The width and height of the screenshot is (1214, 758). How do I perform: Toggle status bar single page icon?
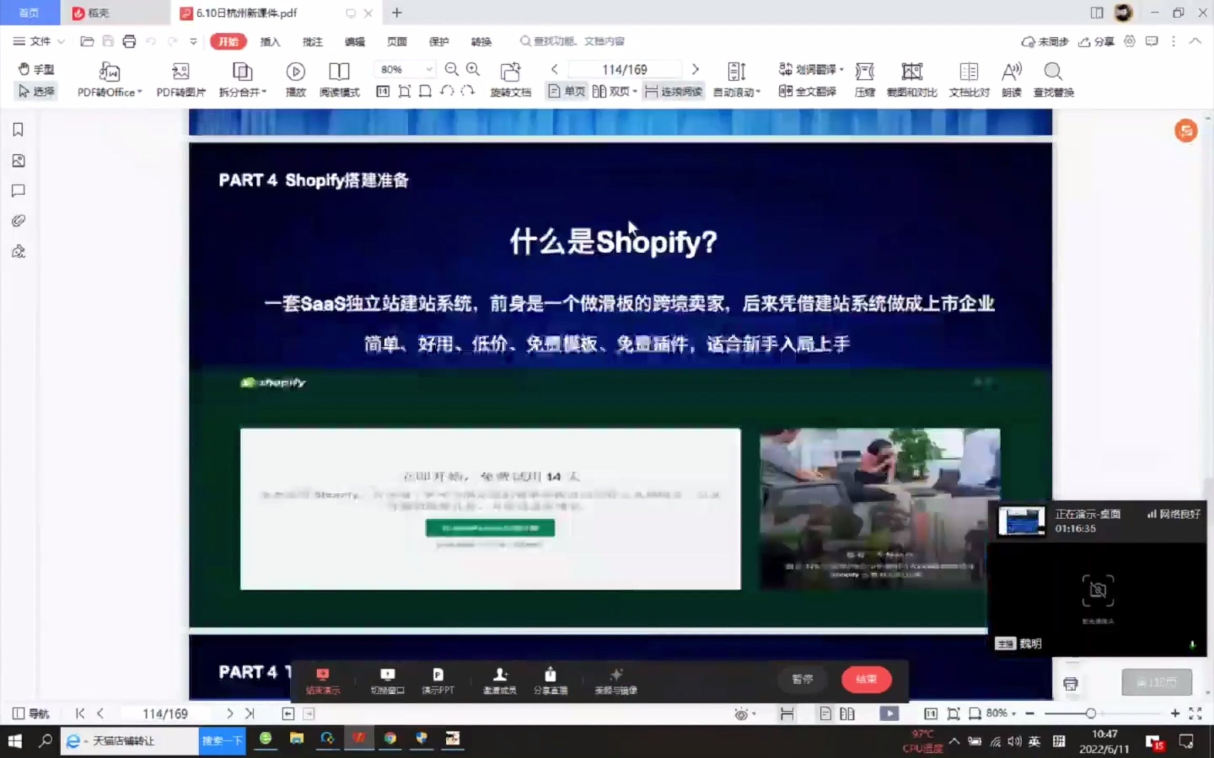[x=825, y=714]
